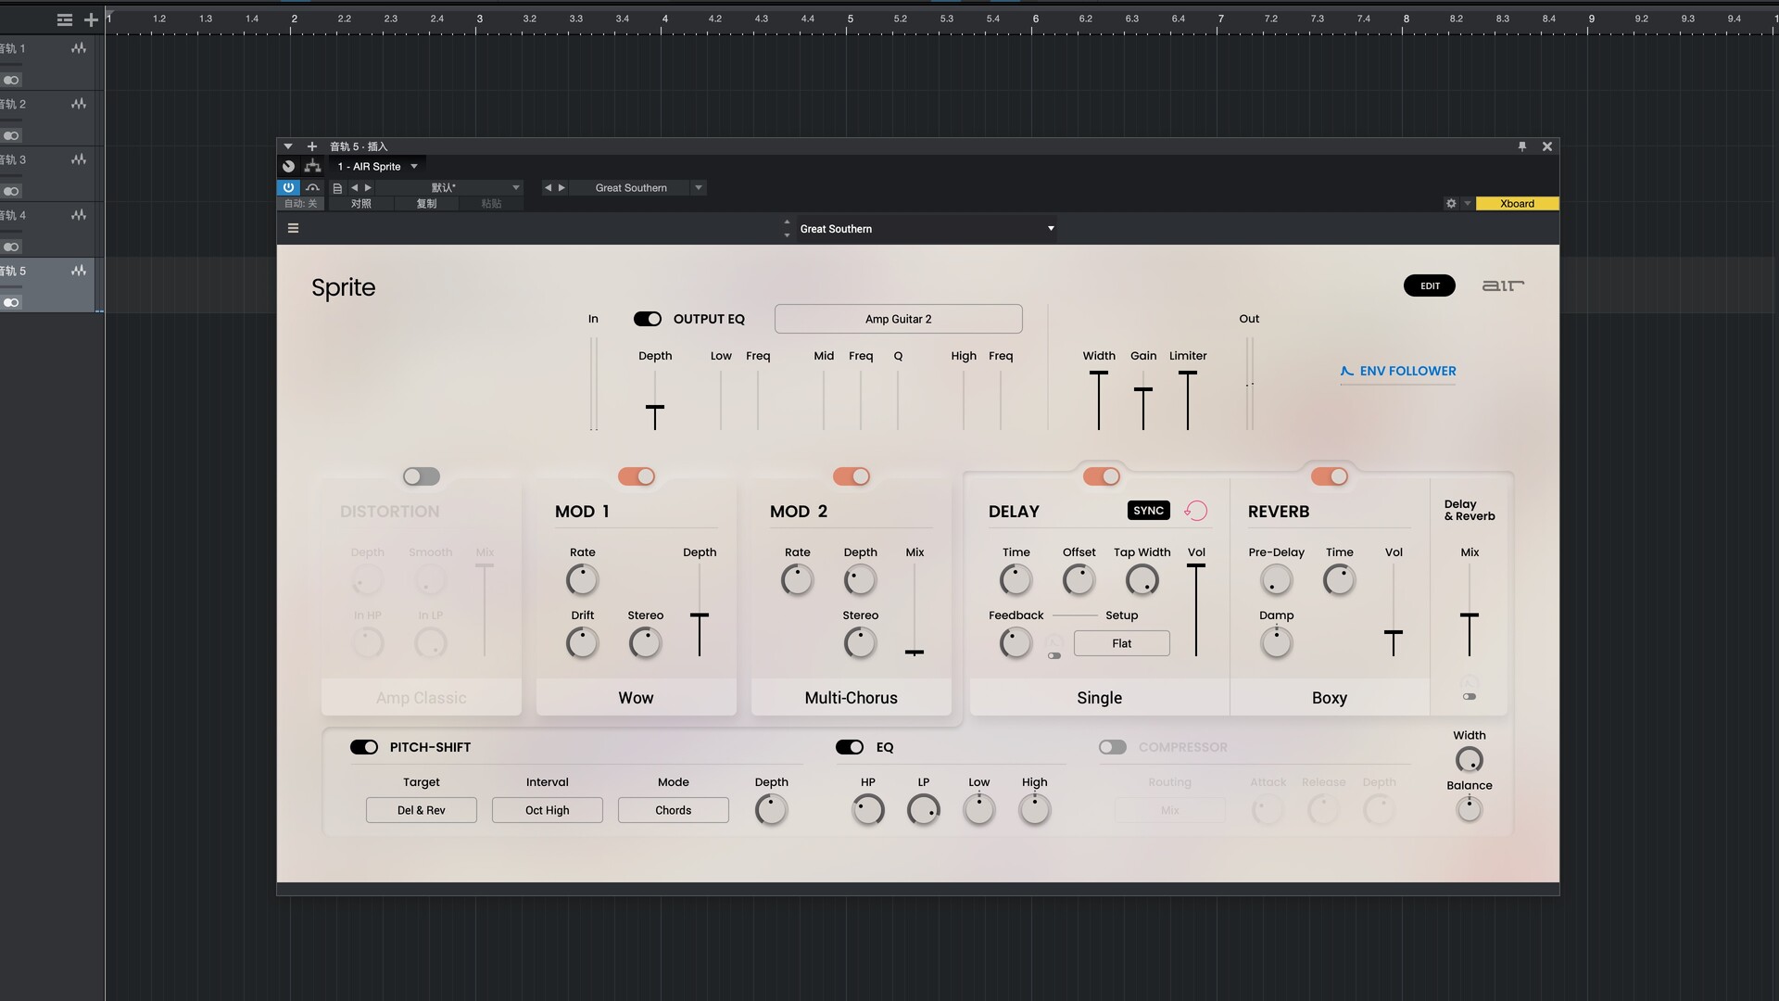Disable the Reverb module toggle

(x=1329, y=476)
